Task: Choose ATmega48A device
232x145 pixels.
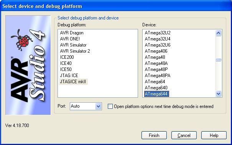Action: coord(156,63)
